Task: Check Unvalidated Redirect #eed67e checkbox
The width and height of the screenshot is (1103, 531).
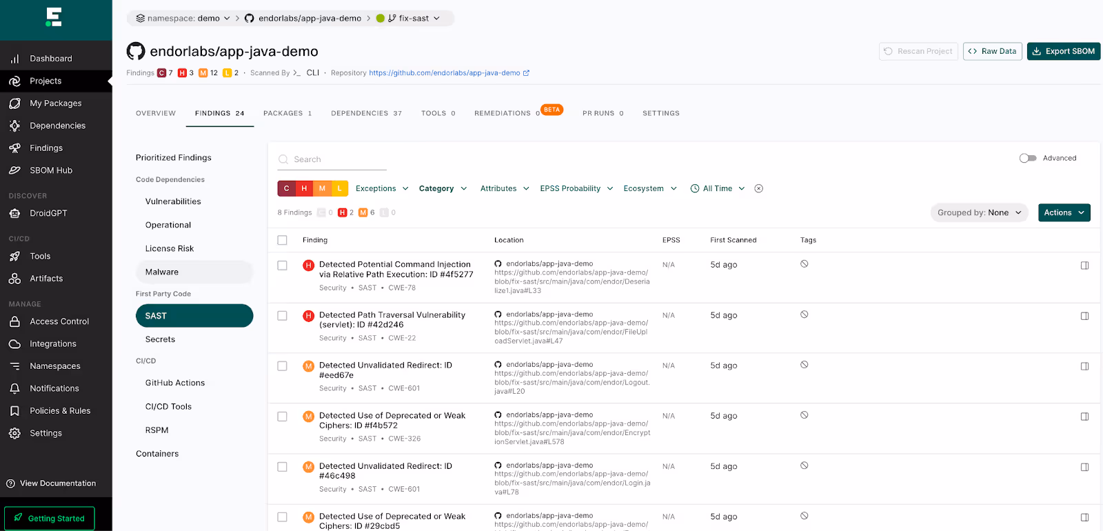Action: point(282,366)
